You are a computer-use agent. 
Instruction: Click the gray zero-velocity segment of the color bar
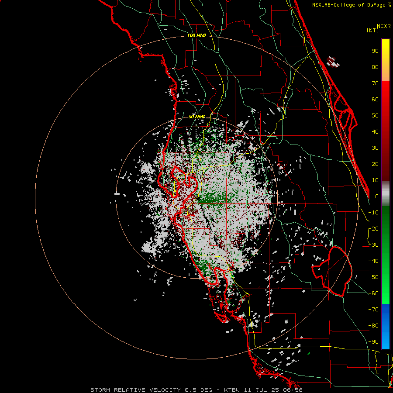point(386,193)
